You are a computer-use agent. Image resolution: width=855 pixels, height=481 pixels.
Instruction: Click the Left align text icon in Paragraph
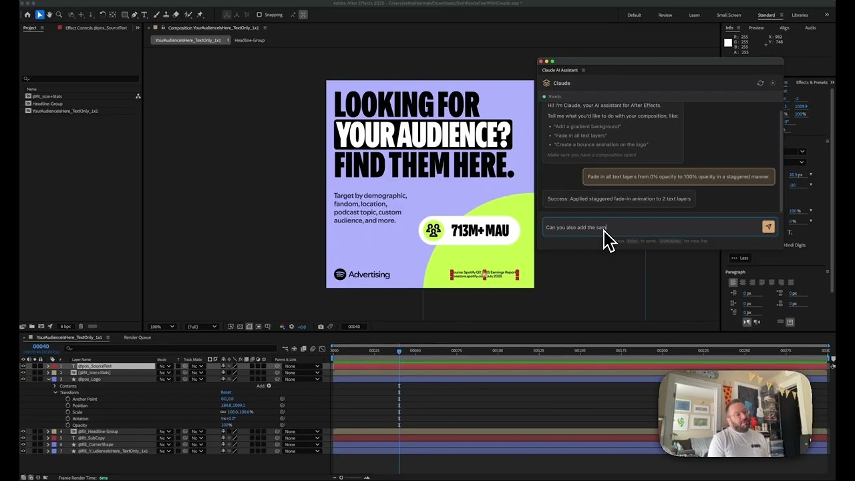pyautogui.click(x=733, y=283)
